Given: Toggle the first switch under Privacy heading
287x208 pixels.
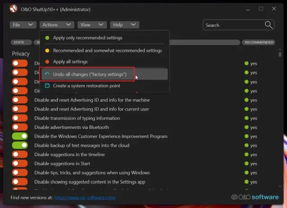Looking at the screenshot, I should pos(20,64).
